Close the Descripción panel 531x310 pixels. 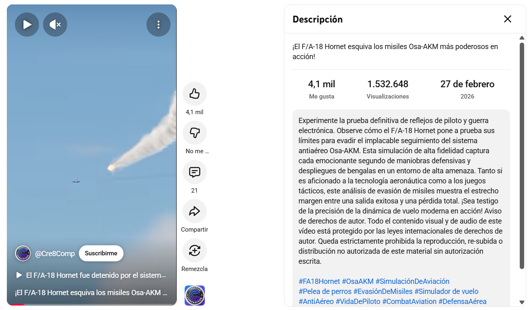click(508, 19)
